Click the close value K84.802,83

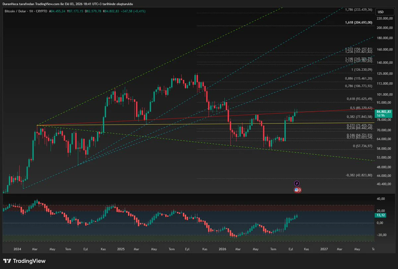112,11
